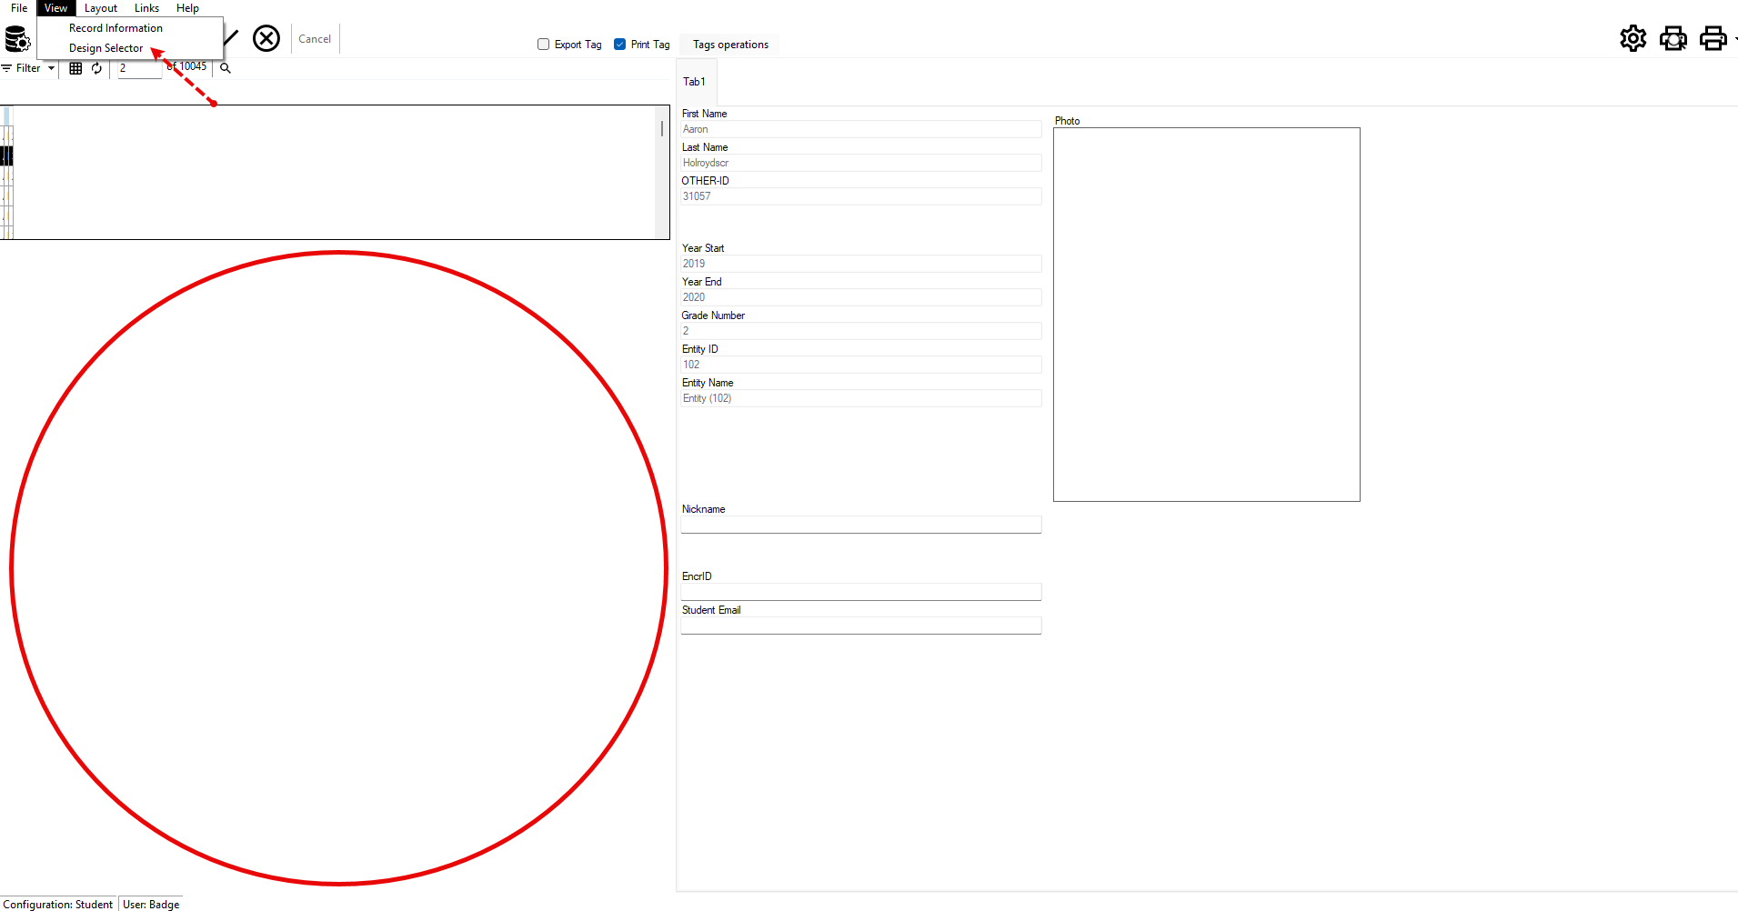Screen dimensions: 1738x911
Task: Expand the Filter dropdown arrow
Action: 51,67
